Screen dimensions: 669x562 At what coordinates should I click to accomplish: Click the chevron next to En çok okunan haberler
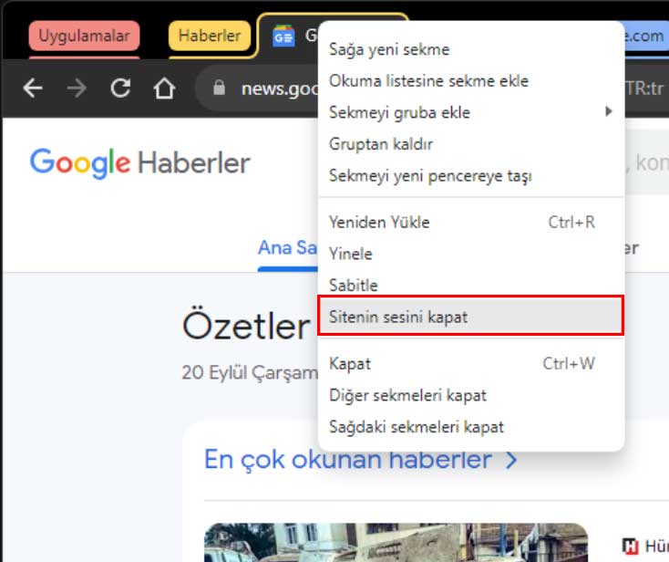coord(511,461)
